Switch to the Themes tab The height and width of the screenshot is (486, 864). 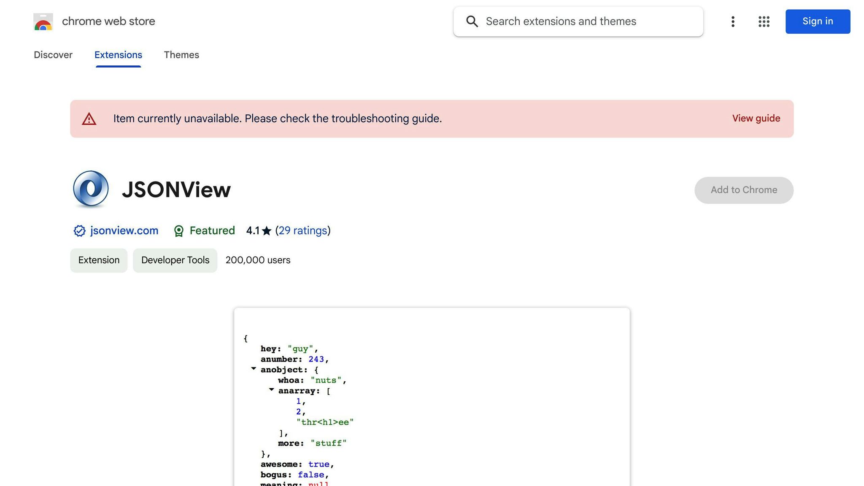point(181,55)
